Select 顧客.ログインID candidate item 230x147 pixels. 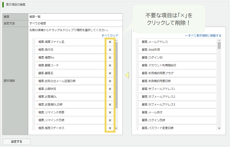coord(176,58)
